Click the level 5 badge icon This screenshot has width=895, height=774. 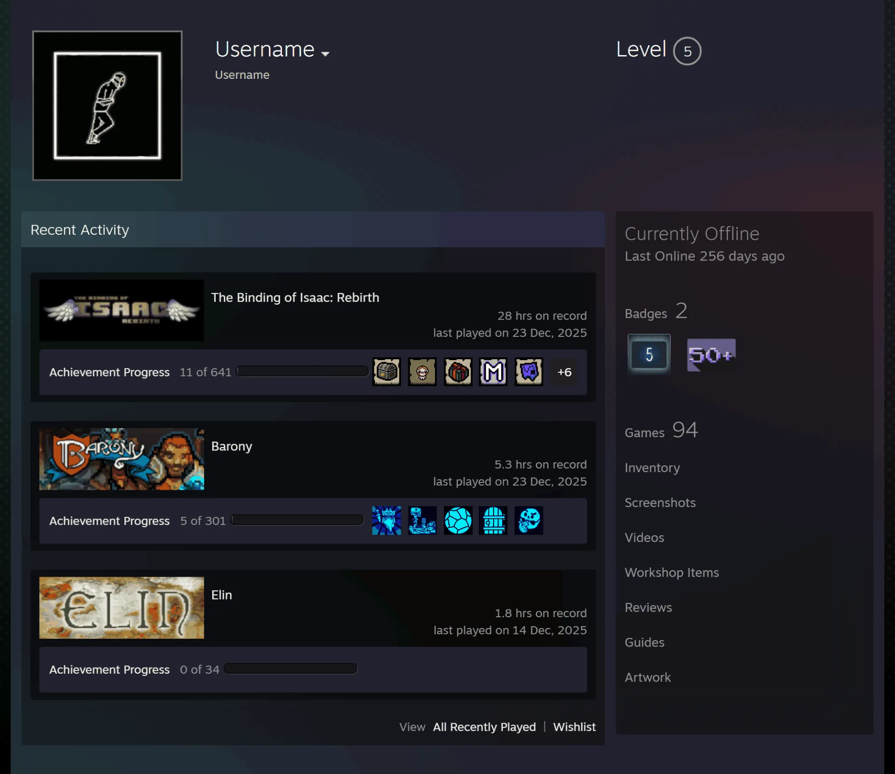click(x=649, y=355)
